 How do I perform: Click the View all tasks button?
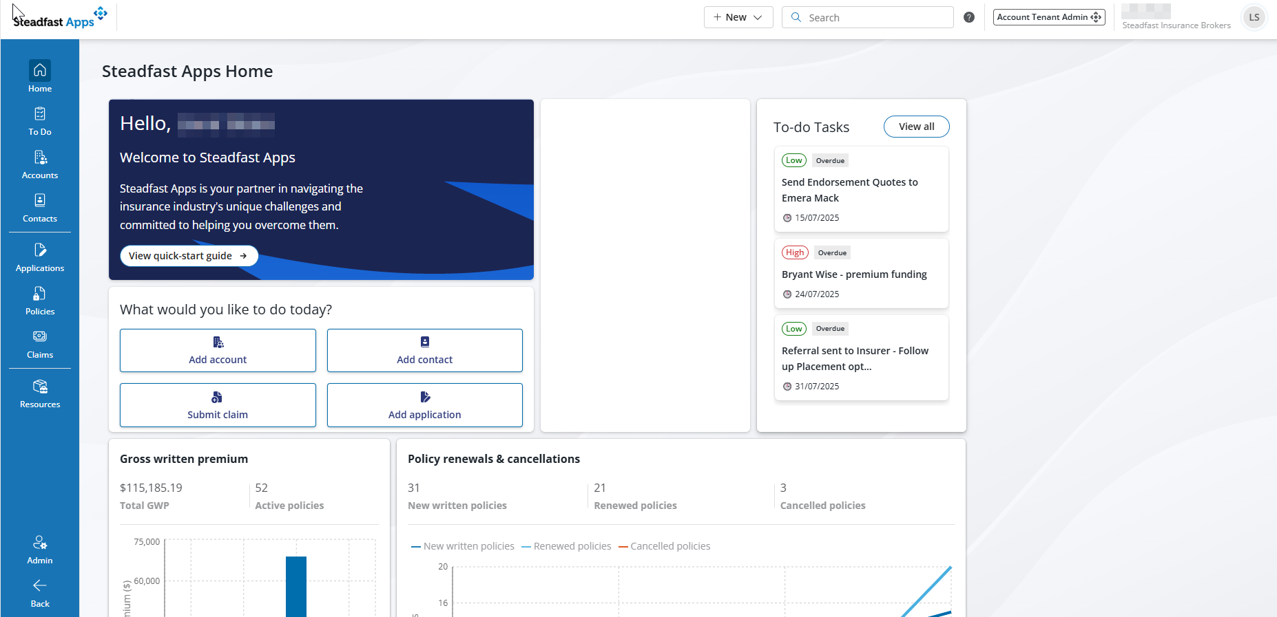(x=917, y=127)
